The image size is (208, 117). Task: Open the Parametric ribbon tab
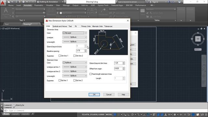tap(39, 5)
